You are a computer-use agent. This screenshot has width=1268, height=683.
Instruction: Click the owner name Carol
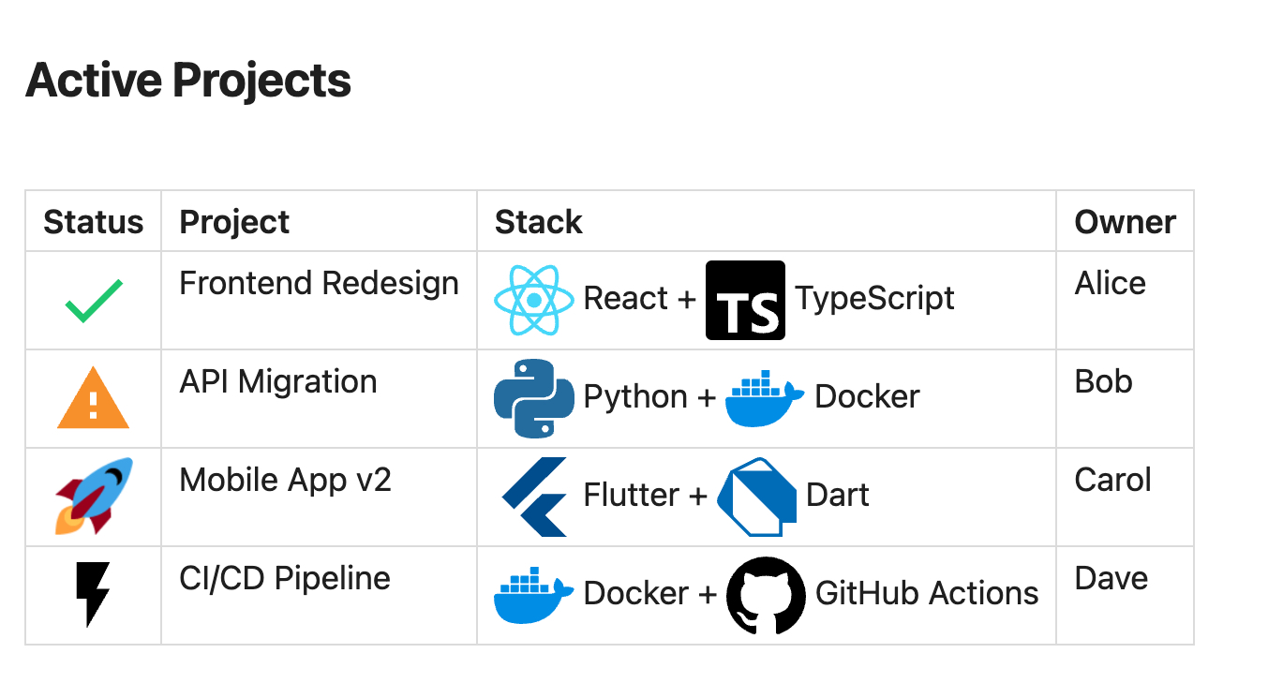pyautogui.click(x=1113, y=480)
